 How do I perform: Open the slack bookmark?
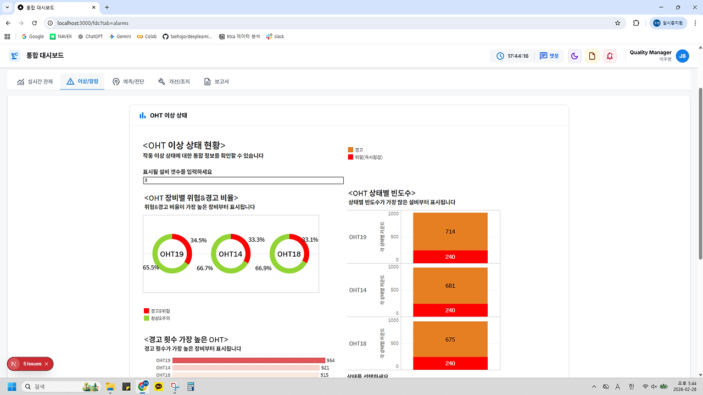pos(275,36)
